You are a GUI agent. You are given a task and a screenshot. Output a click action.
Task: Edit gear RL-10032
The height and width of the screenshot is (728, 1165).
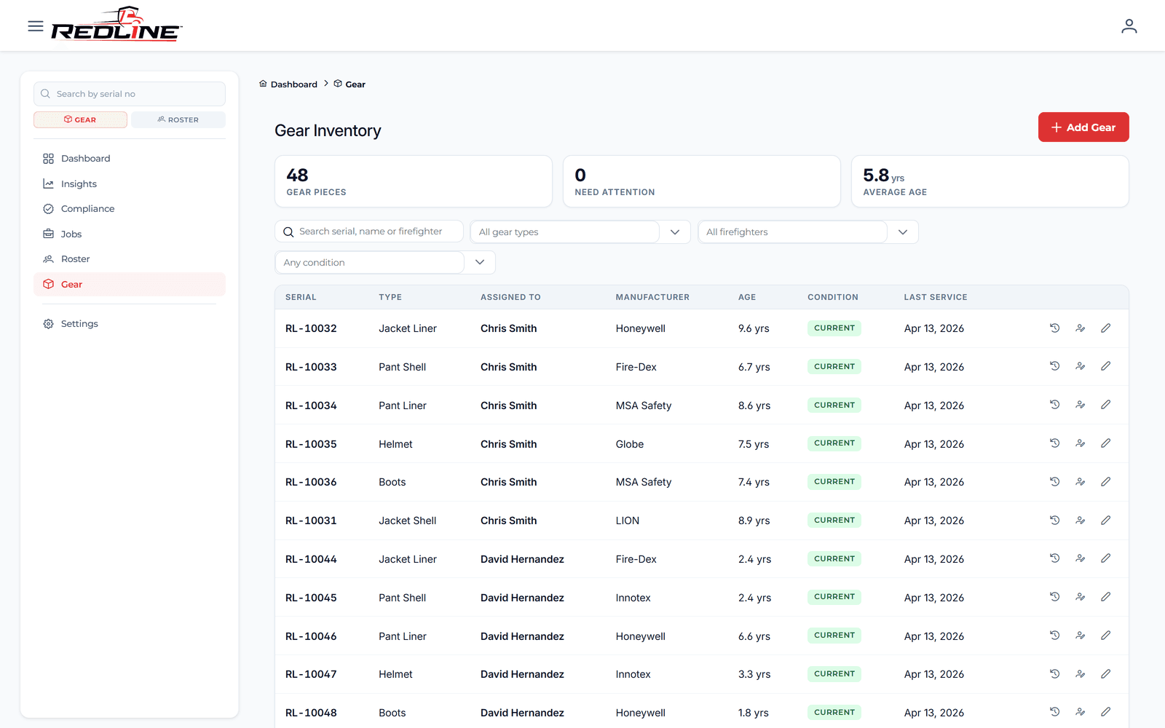tap(1105, 328)
